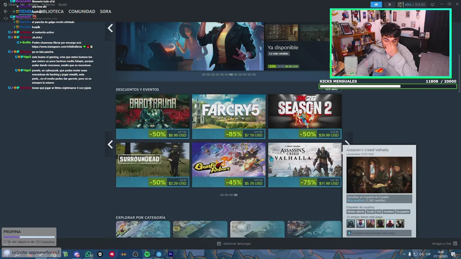Go to previous page of Descuentos y Eventos
Image resolution: width=461 pixels, height=259 pixels.
click(110, 144)
